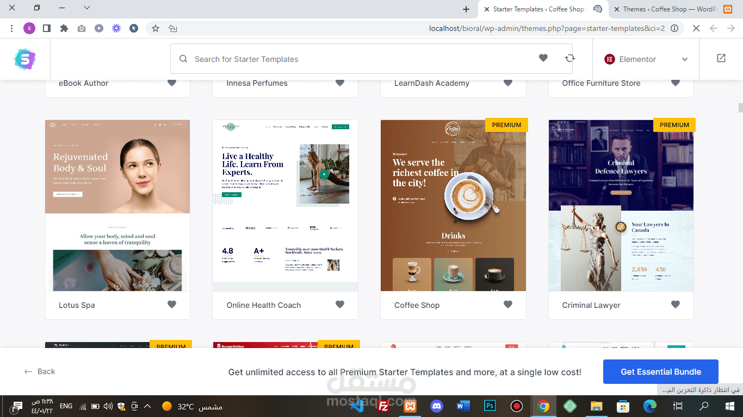
Task: Open Photoshop from taskbar
Action: [490, 406]
